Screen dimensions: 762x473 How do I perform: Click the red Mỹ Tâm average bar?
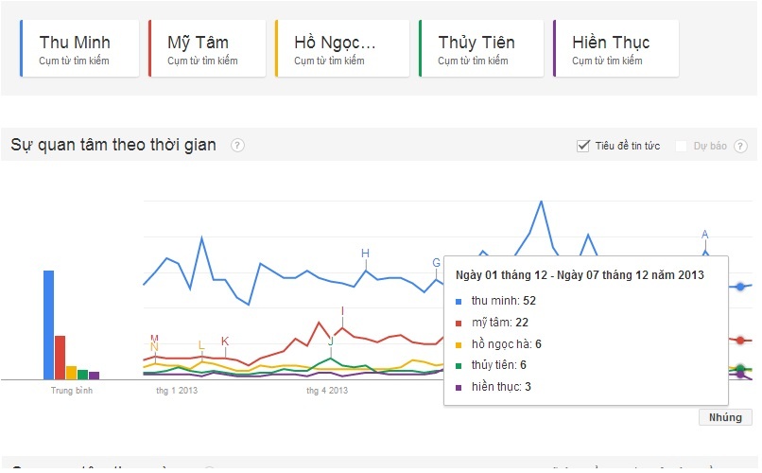(x=60, y=357)
